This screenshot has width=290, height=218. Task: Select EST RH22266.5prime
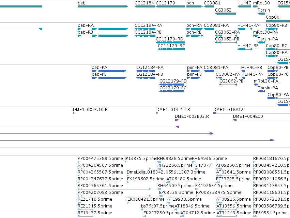pyautogui.click(x=159, y=169)
